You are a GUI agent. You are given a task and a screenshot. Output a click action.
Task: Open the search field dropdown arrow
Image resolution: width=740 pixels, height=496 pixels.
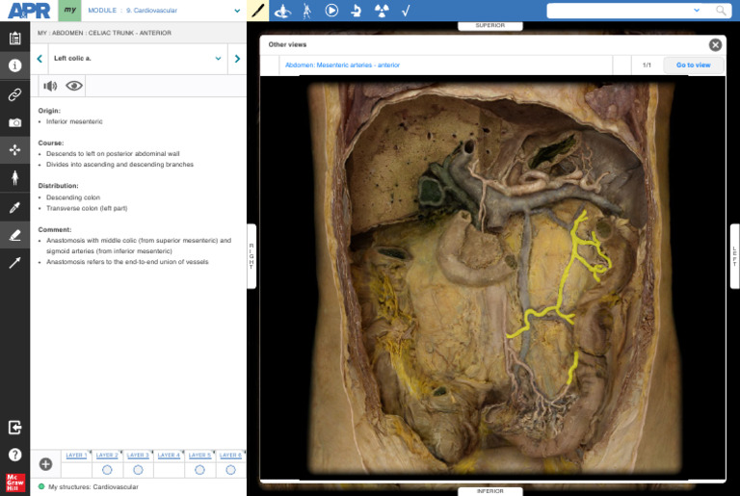pyautogui.click(x=697, y=10)
